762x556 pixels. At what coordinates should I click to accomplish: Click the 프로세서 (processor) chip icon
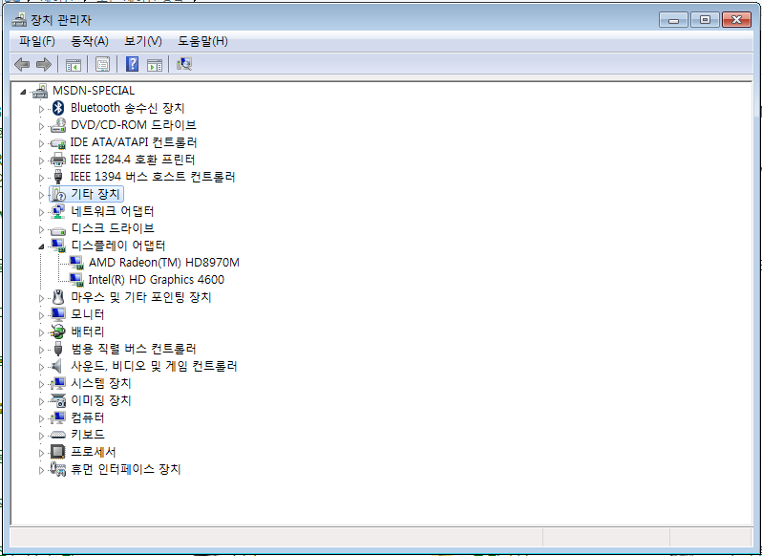[58, 452]
